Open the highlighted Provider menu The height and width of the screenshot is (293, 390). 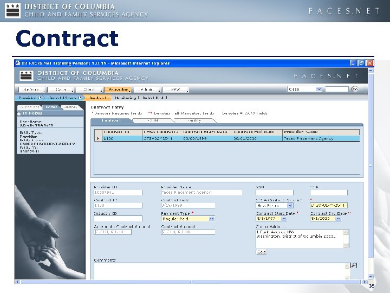point(118,90)
